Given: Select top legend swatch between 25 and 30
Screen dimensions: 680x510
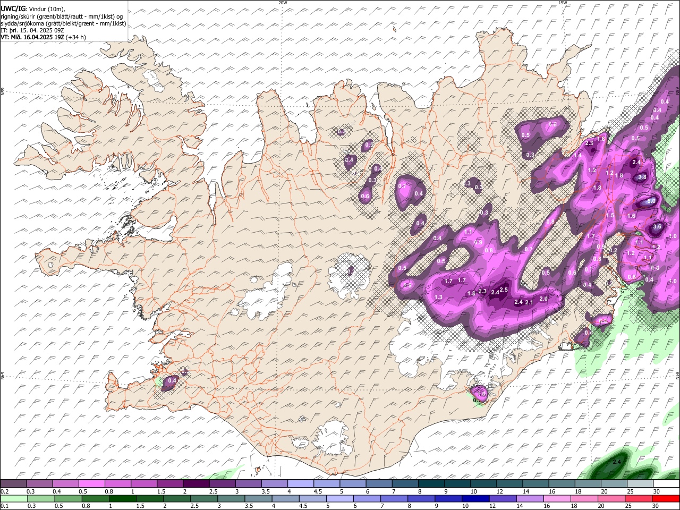Looking at the screenshot, I should (640, 484).
